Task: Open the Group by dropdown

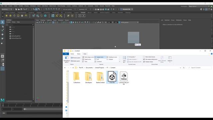Action: pos(131,57)
